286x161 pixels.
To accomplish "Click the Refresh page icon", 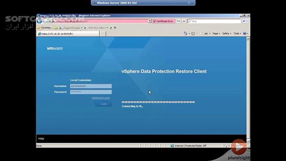I will (x=178, y=21).
